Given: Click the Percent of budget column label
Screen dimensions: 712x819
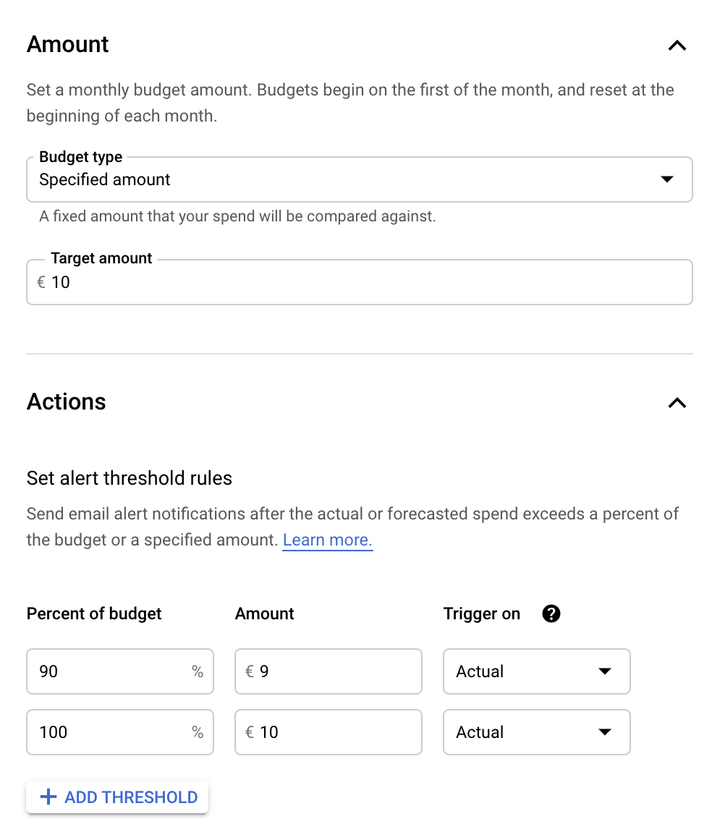Looking at the screenshot, I should (94, 614).
